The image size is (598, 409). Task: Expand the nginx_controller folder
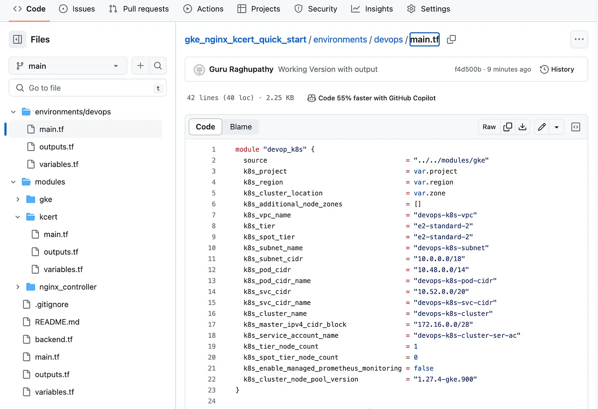click(x=18, y=287)
